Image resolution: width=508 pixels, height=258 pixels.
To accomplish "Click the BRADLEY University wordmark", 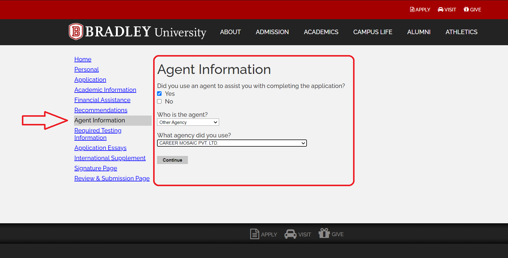I will pyautogui.click(x=146, y=32).
